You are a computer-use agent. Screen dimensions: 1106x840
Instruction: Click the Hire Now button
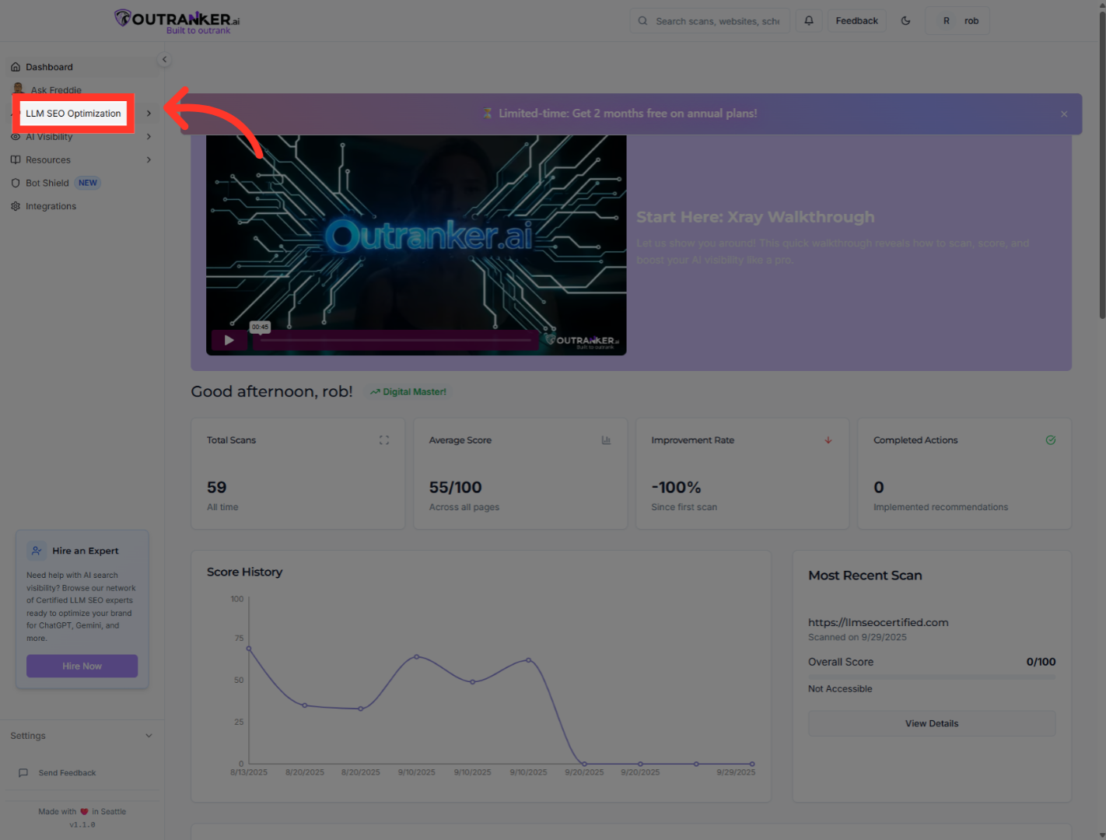82,666
